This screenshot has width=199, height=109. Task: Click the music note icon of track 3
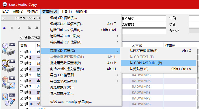pyautogui.click(x=27, y=63)
